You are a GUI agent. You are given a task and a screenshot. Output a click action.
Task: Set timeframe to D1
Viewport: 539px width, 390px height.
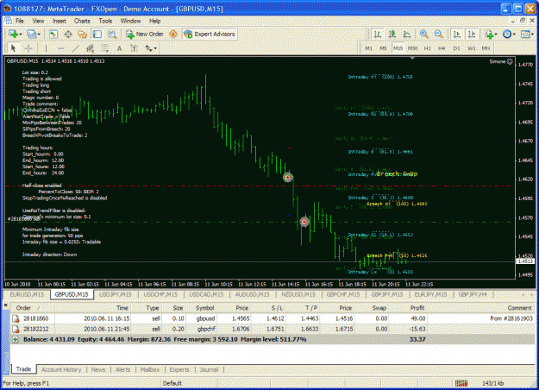tap(456, 48)
